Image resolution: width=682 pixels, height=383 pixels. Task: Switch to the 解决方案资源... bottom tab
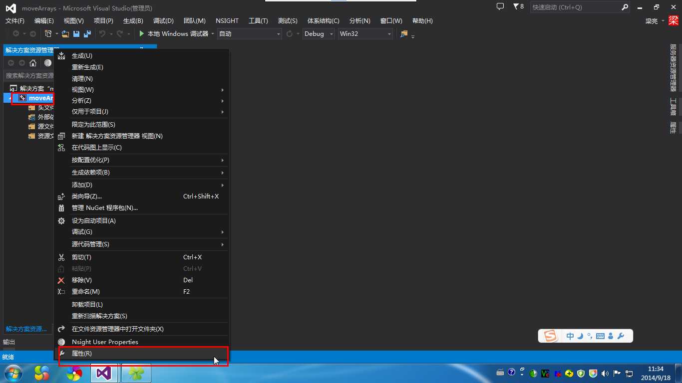26,329
